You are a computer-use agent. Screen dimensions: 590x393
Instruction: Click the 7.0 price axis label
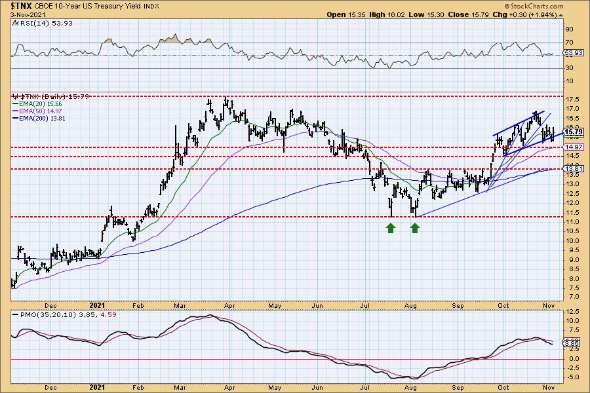(574, 296)
